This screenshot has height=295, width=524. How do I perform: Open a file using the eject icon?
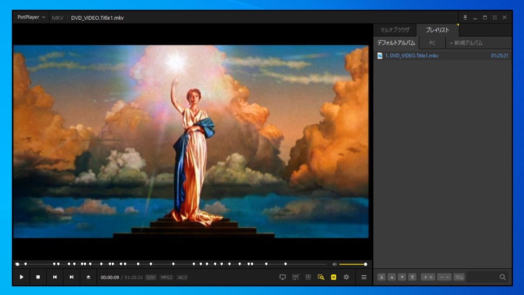pyautogui.click(x=88, y=277)
